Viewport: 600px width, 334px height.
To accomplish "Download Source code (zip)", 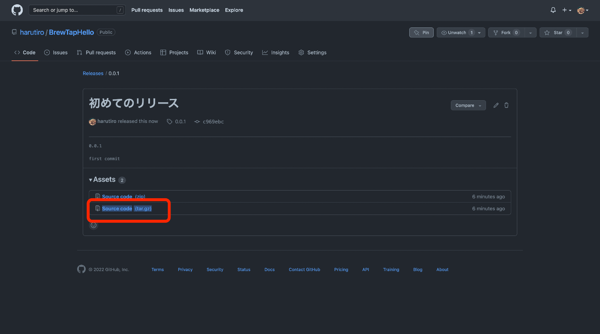I will coord(123,197).
